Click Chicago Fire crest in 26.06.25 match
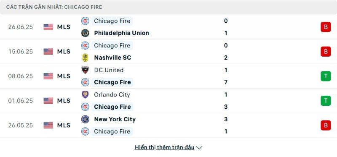337x157 pixels. click(x=85, y=21)
